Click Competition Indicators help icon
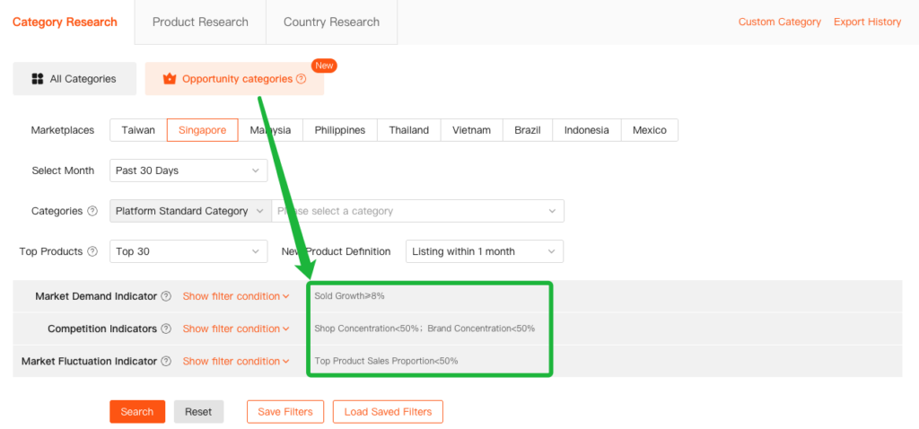This screenshot has height=429, width=919. pos(166,329)
